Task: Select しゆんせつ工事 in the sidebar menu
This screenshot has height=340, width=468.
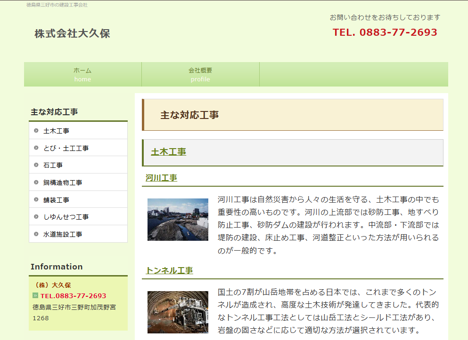Action: click(x=78, y=217)
